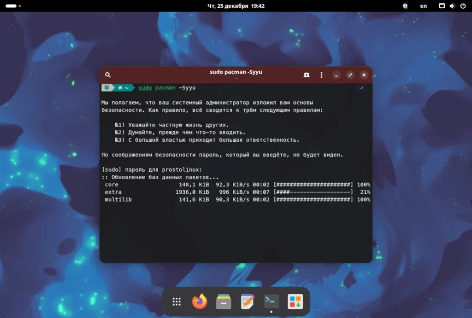Click the "multilib" repository row name
This screenshot has width=472, height=318.
118,200
